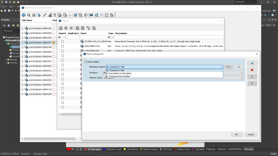Viewport: 278px width, 156px height.
Task: Click the Bottom Layer blue color swatch
Action: click(x=104, y=149)
